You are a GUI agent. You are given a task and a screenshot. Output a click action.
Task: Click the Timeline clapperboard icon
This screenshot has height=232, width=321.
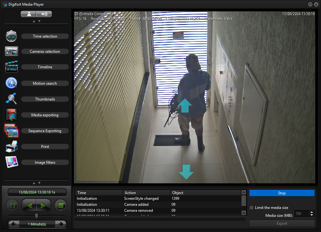pyautogui.click(x=11, y=67)
